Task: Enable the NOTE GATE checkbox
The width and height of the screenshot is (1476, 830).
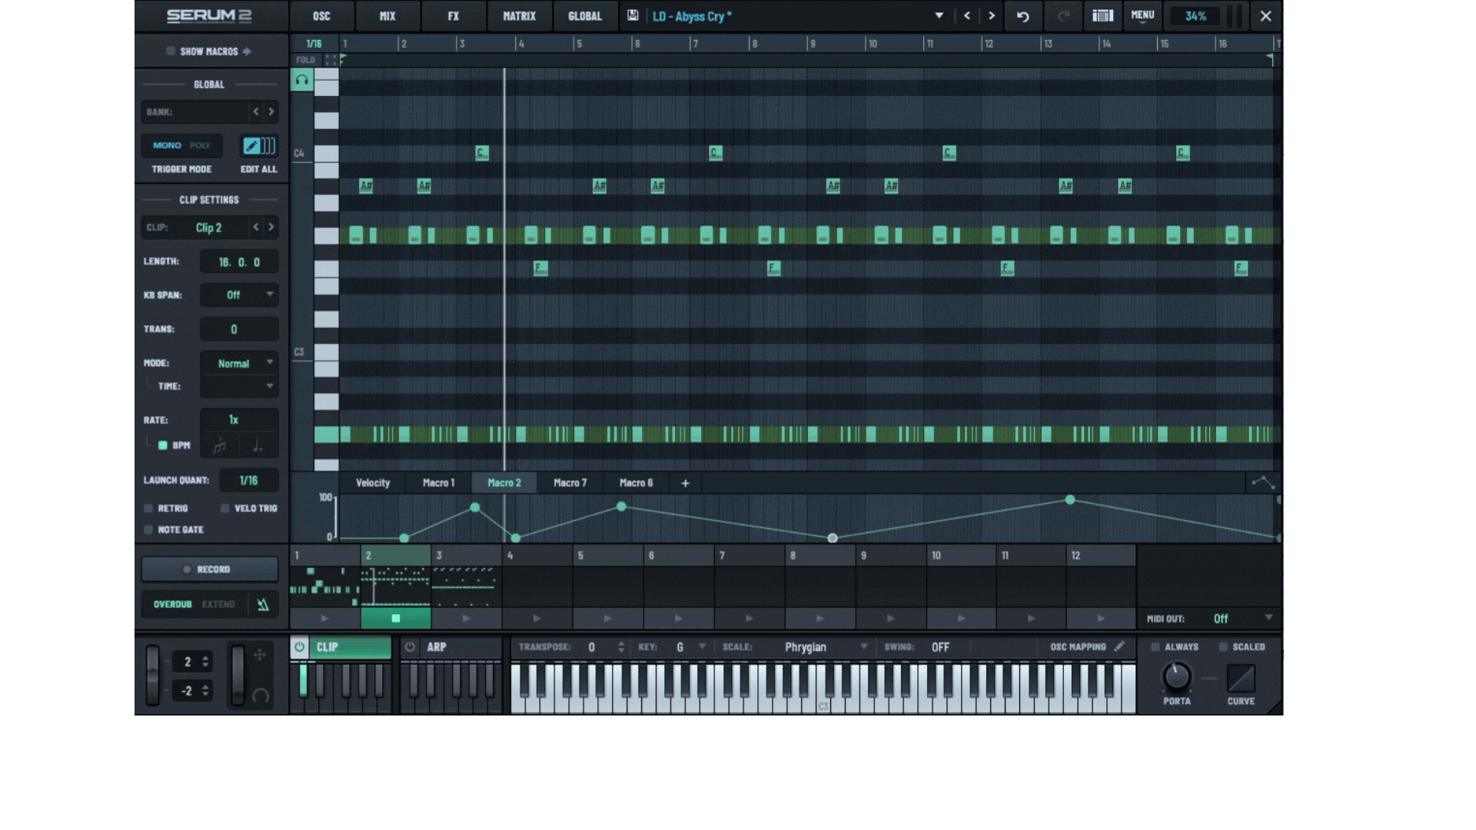Action: coord(148,530)
